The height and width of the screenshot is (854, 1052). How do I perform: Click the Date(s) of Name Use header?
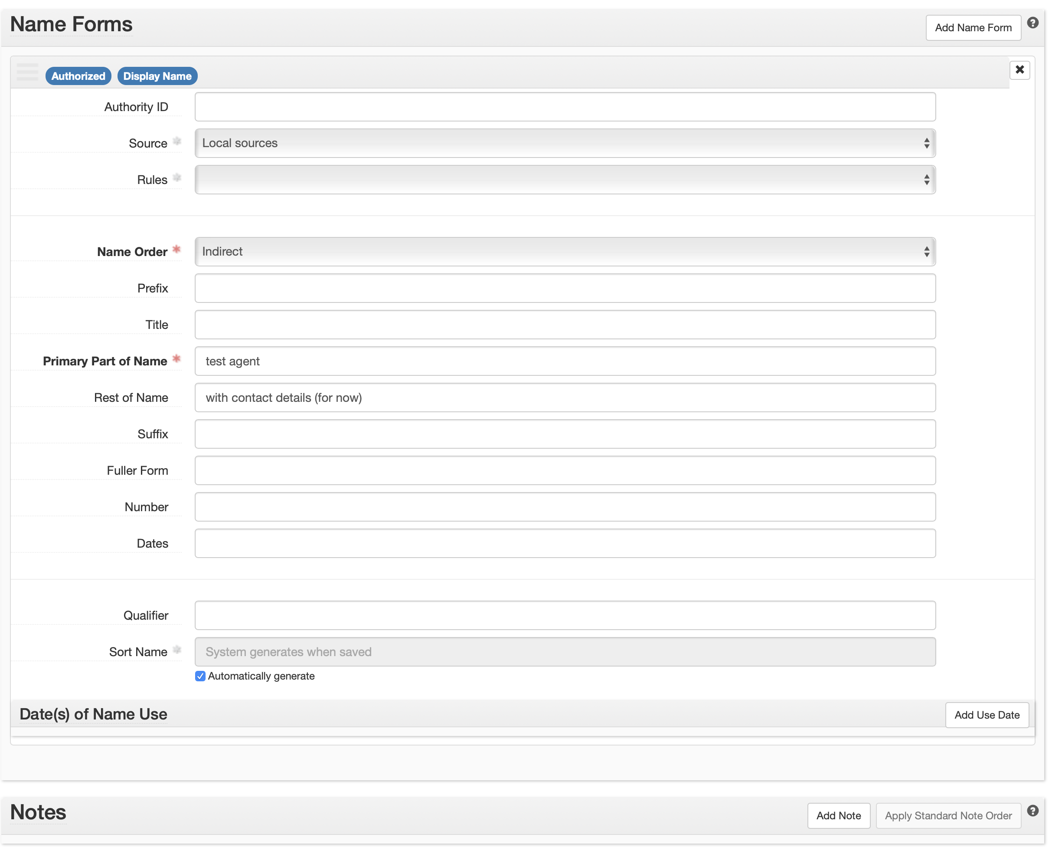(93, 714)
